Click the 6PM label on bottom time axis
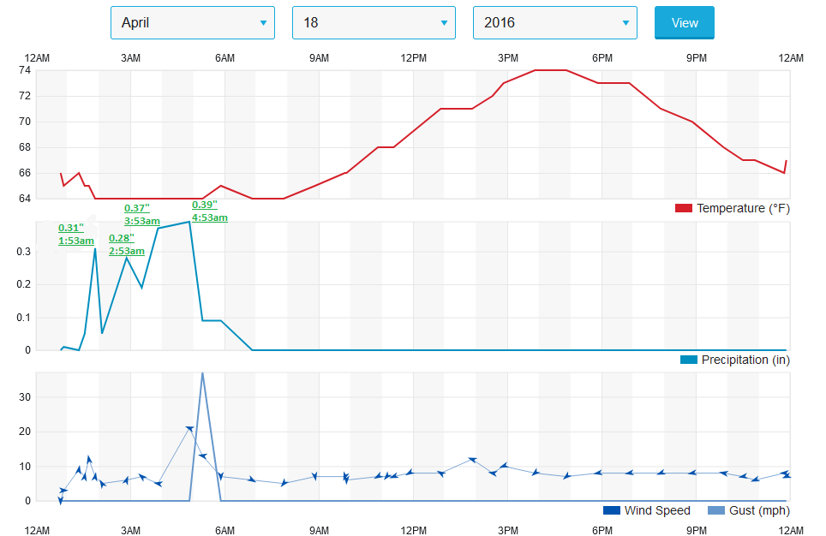The height and width of the screenshot is (536, 826). (x=602, y=531)
